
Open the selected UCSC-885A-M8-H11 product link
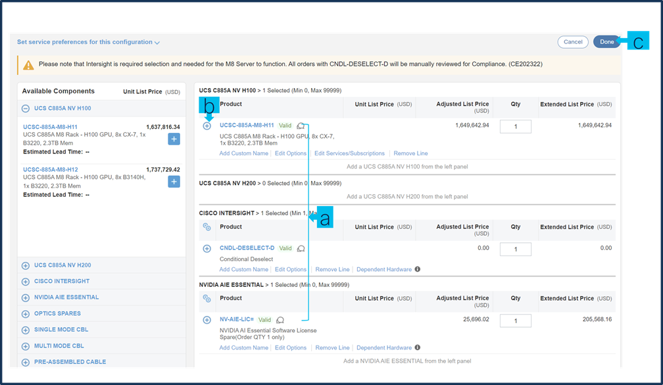pyautogui.click(x=247, y=125)
